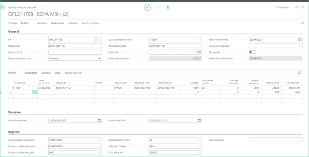Click the Importe coste column header
309x157 pixels.
(x=294, y=83)
